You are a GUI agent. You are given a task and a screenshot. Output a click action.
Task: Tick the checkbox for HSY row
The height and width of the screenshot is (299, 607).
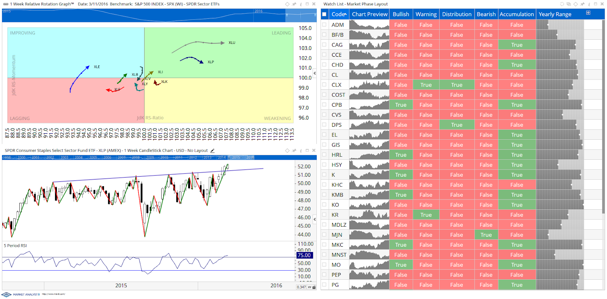324,165
